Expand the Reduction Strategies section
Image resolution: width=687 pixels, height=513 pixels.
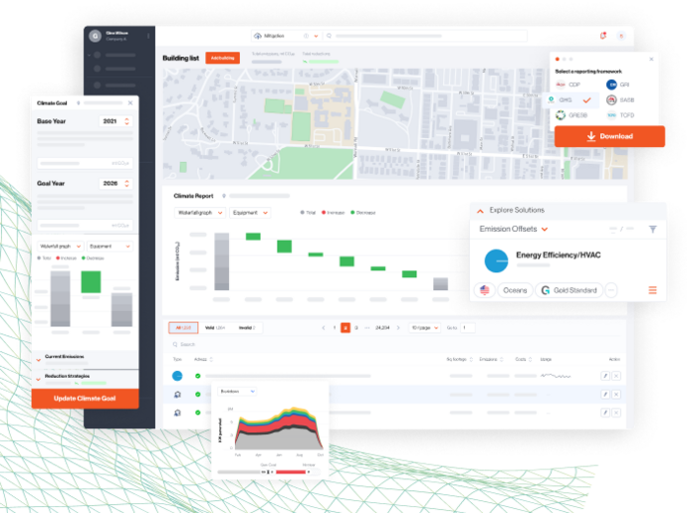click(x=39, y=379)
